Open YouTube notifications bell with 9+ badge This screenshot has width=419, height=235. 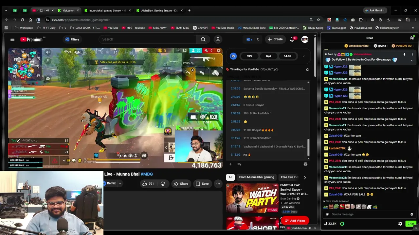(292, 39)
